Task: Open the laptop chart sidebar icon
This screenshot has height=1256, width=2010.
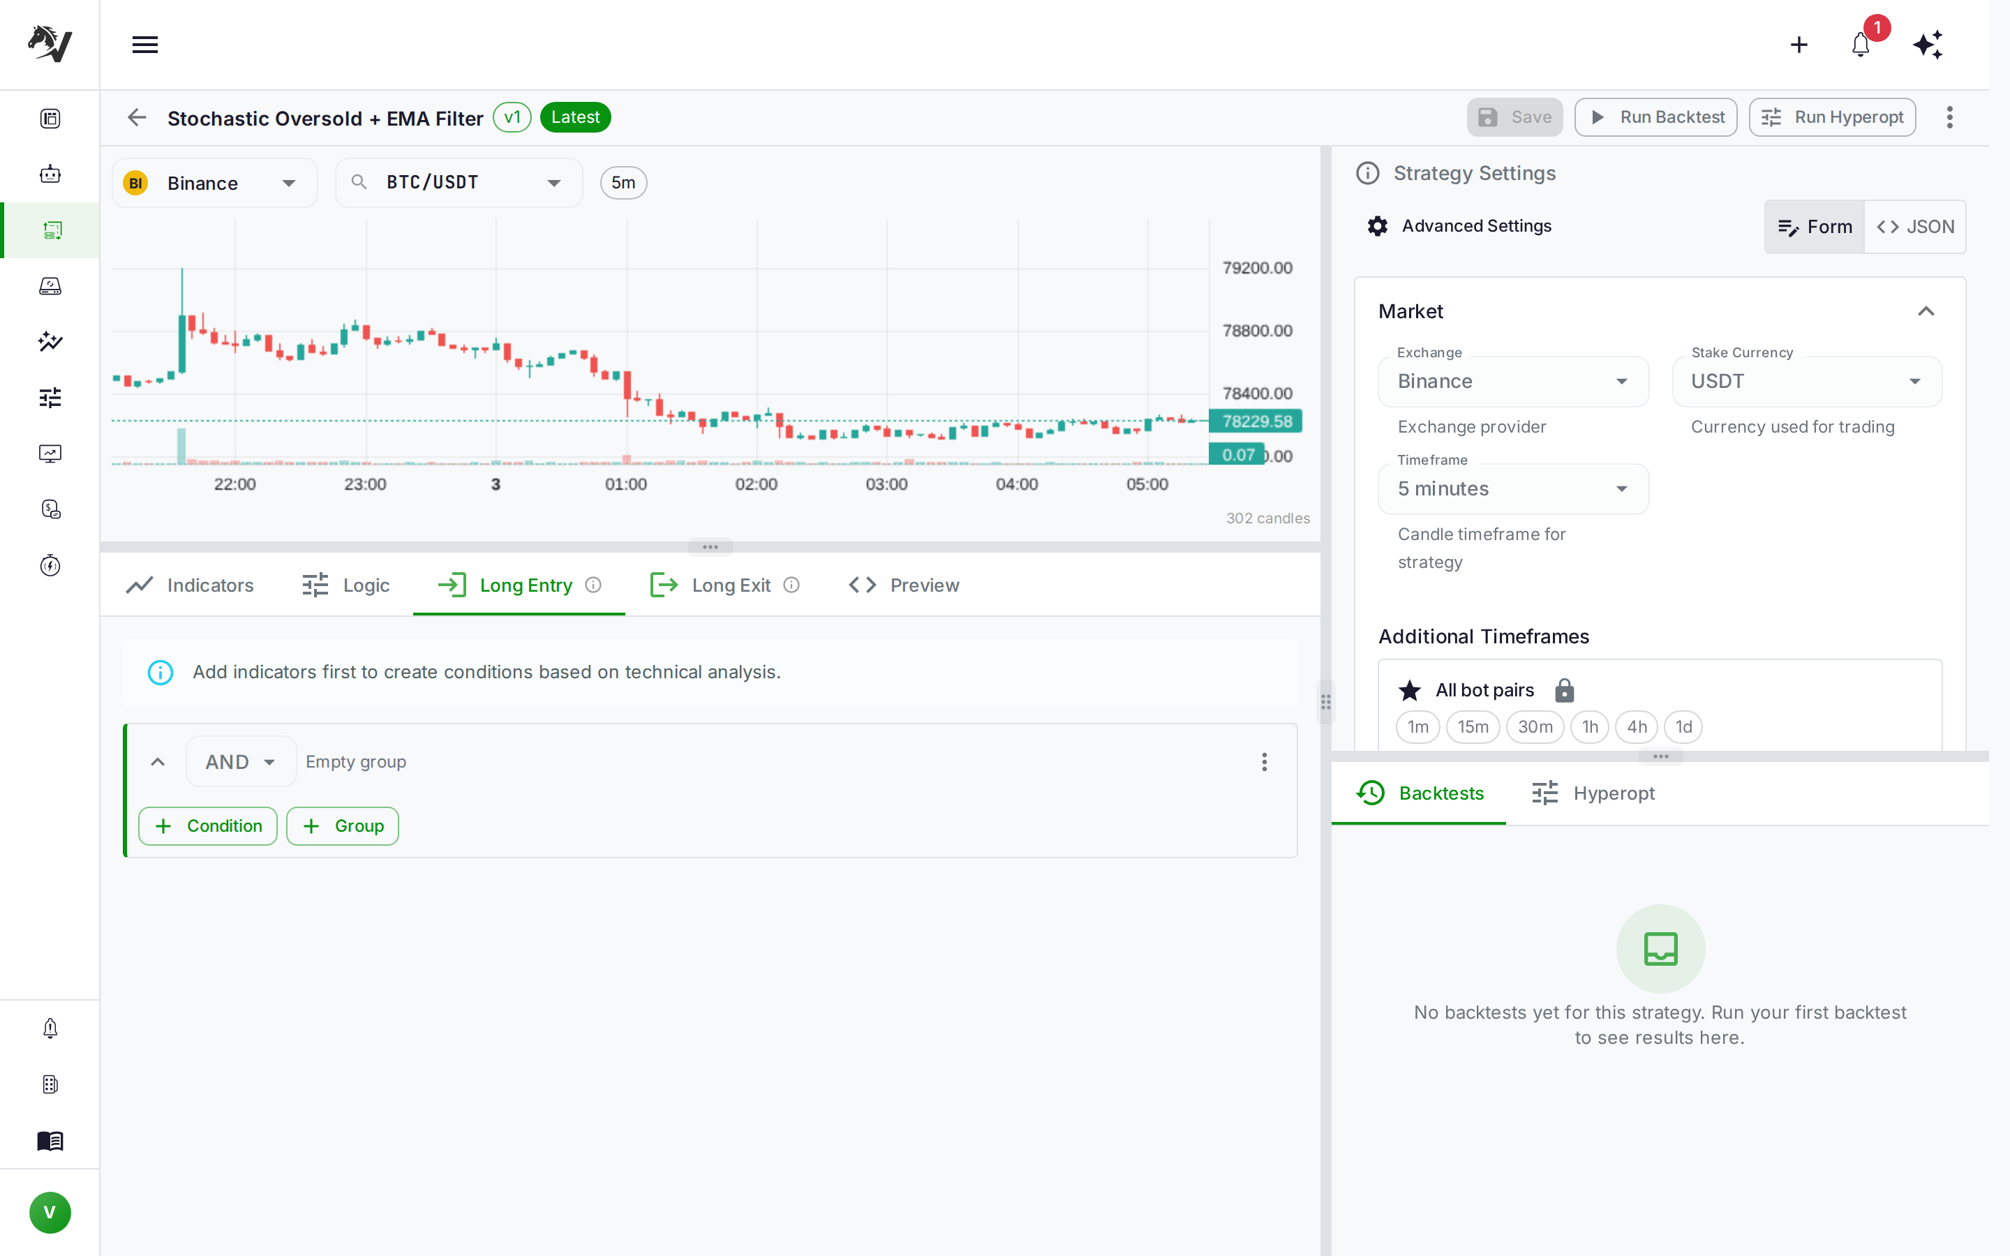Action: [x=50, y=287]
